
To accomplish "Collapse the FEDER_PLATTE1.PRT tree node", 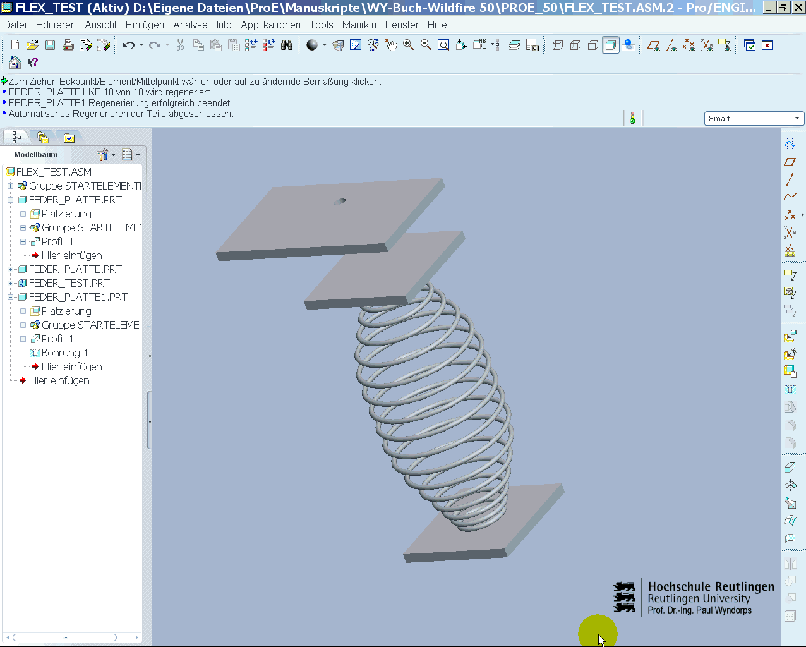I will [x=11, y=297].
